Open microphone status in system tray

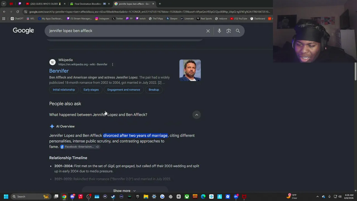tap(329, 197)
